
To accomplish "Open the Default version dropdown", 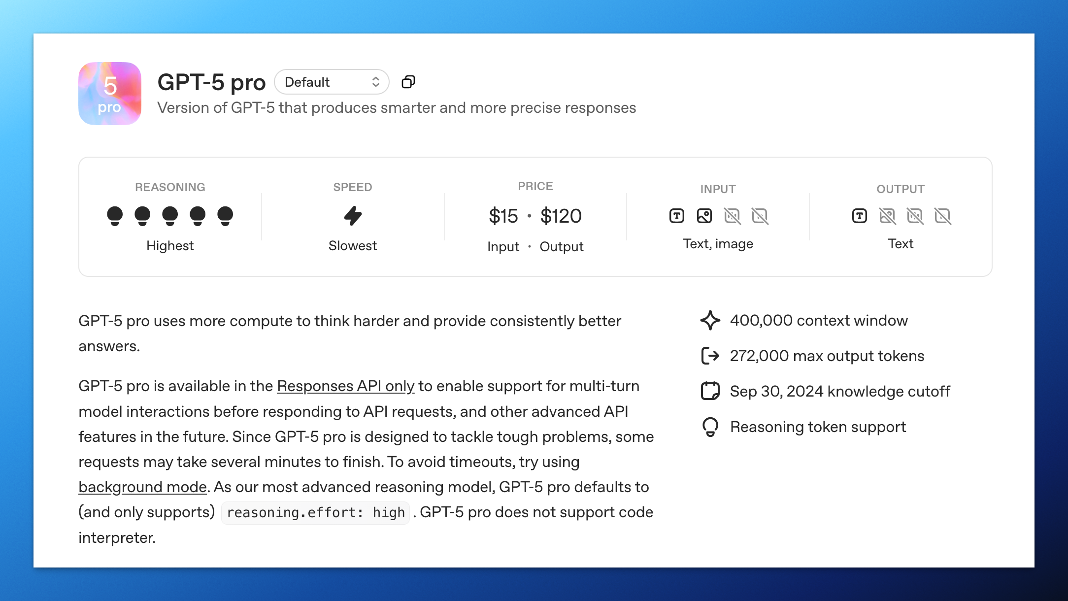I will tap(332, 82).
